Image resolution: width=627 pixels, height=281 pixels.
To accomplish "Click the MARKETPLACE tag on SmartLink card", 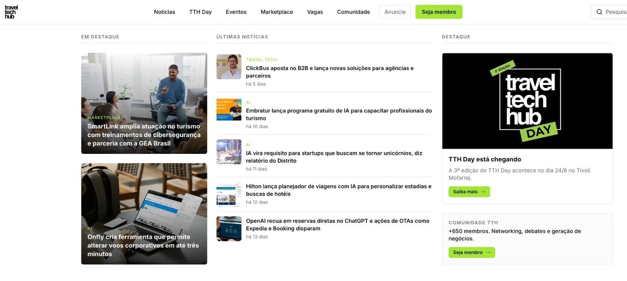I will click(x=104, y=117).
